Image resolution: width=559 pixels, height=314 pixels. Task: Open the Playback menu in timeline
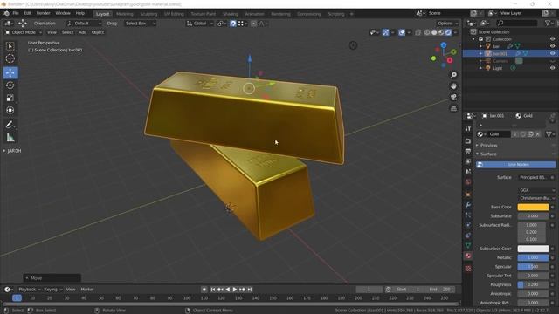pyautogui.click(x=29, y=290)
